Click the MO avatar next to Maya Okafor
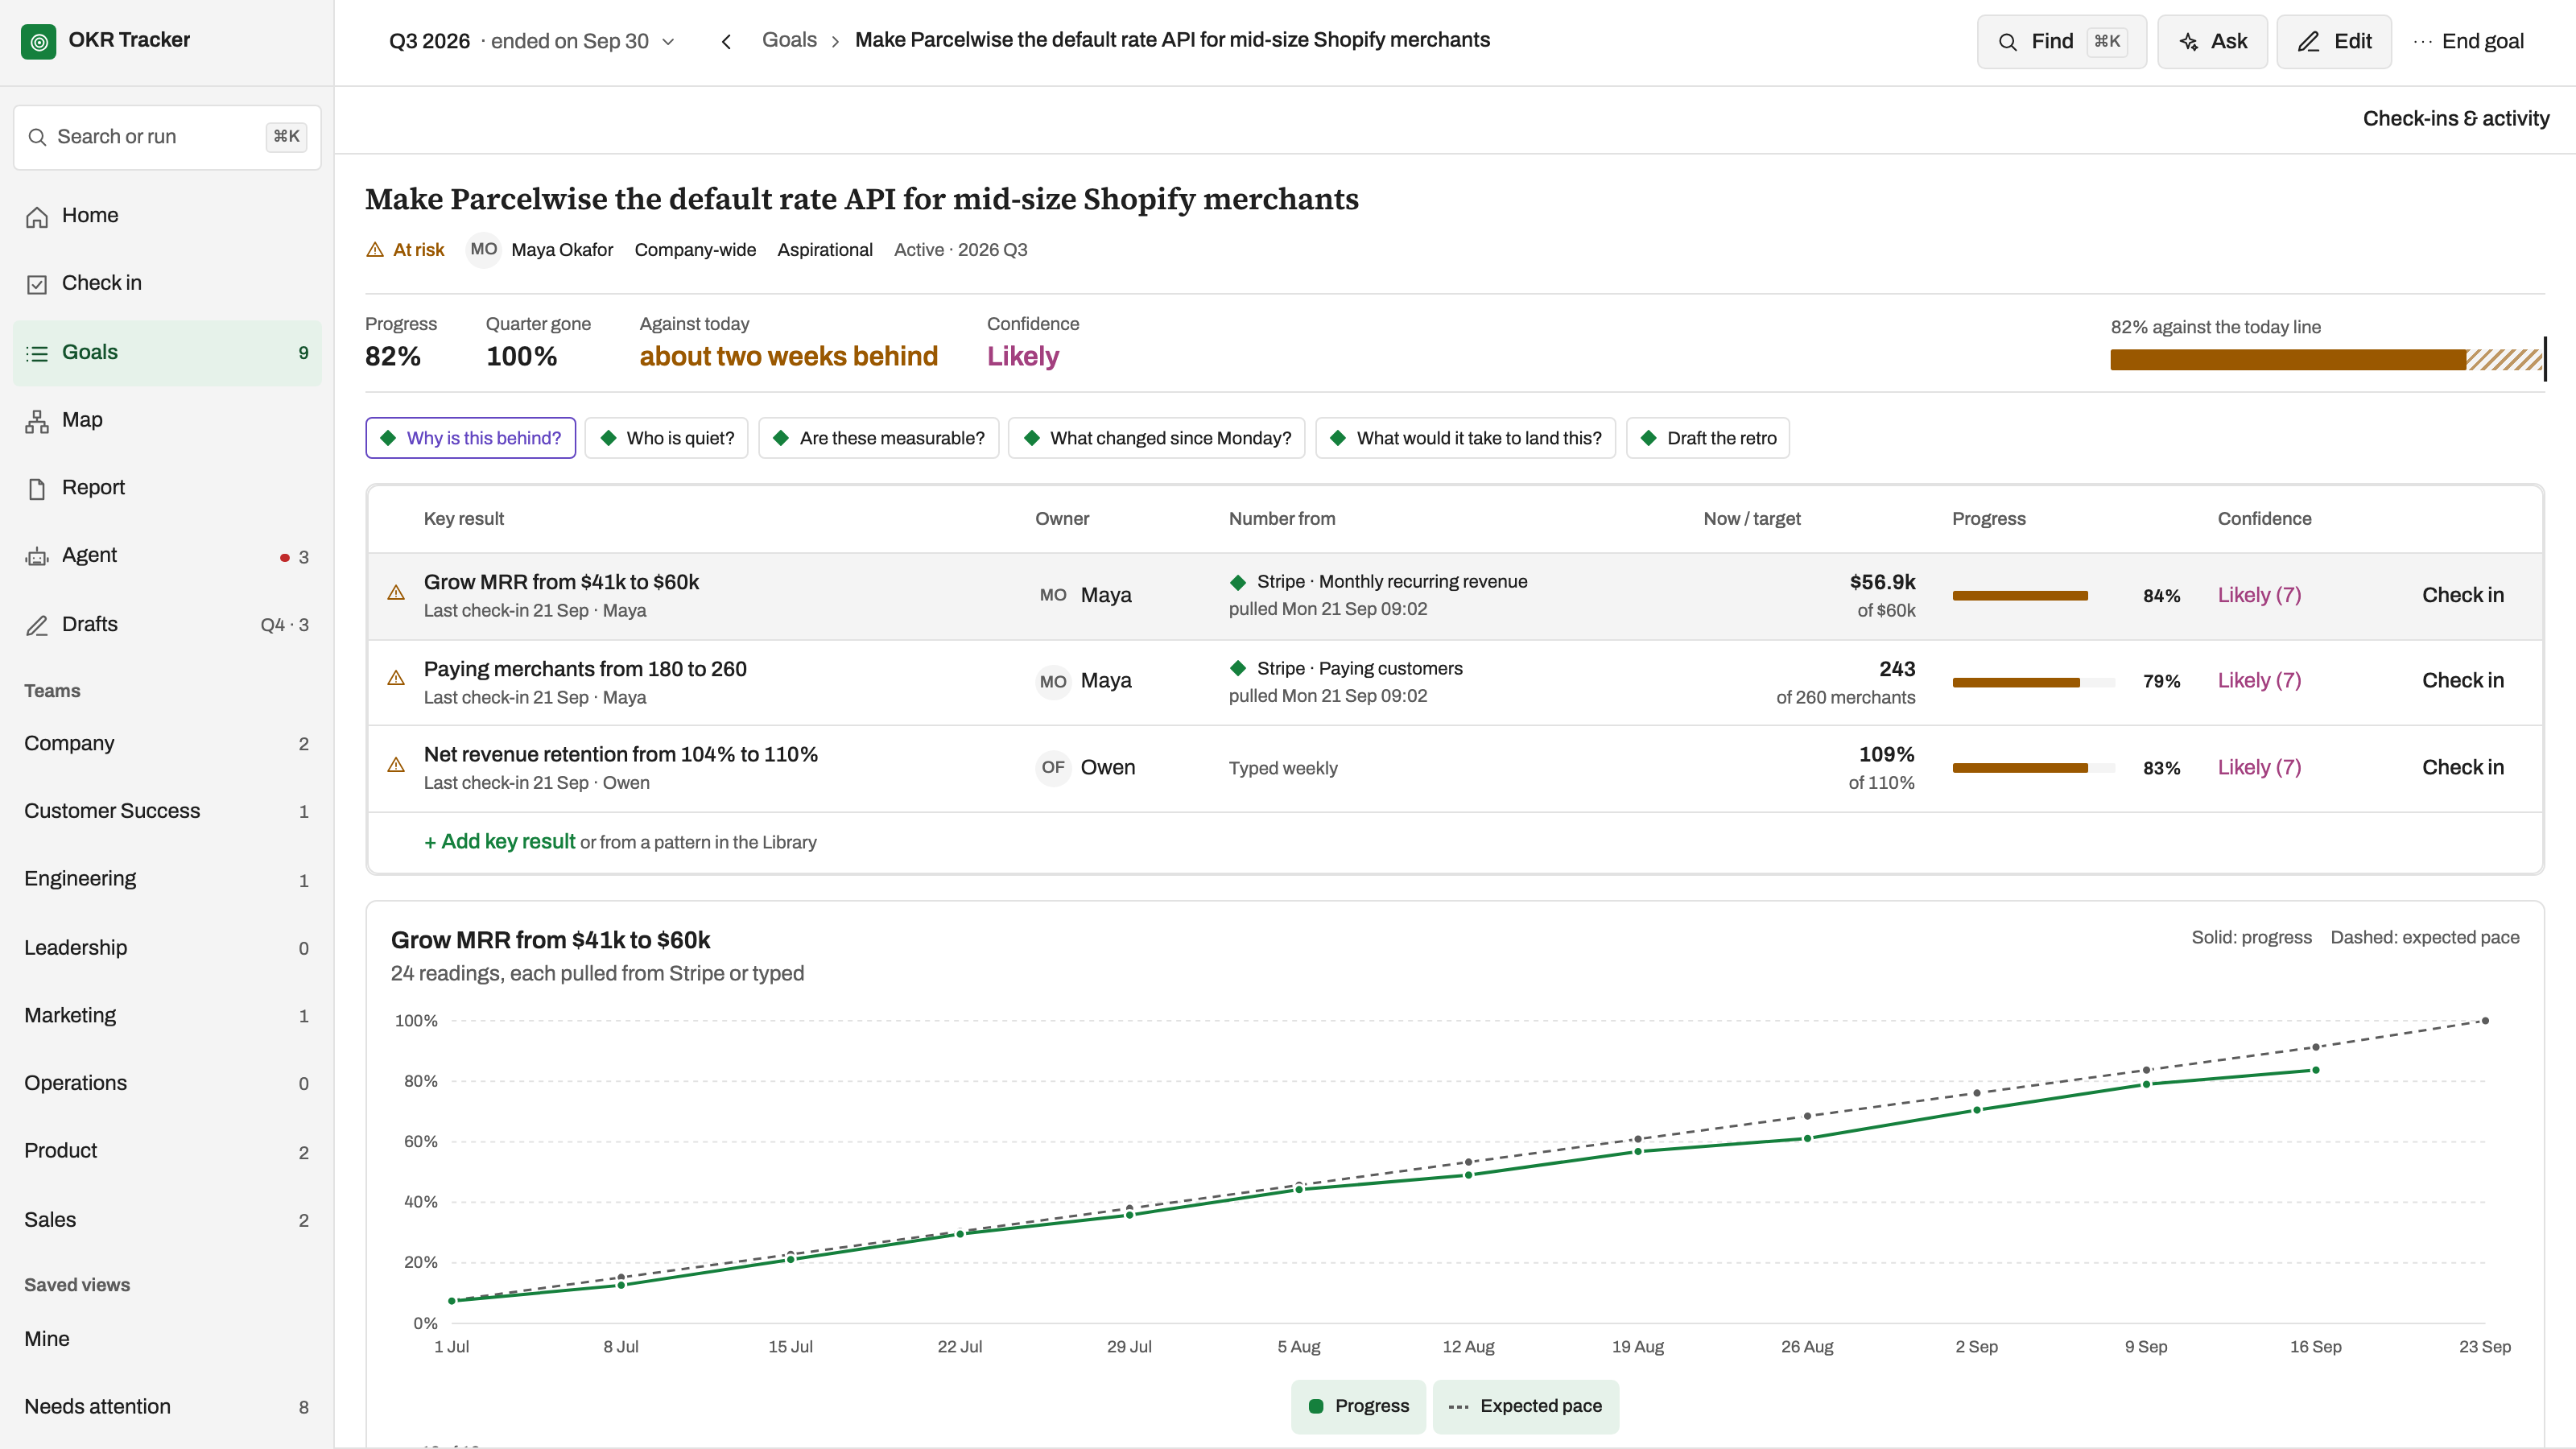This screenshot has height=1449, width=2576. [x=484, y=250]
